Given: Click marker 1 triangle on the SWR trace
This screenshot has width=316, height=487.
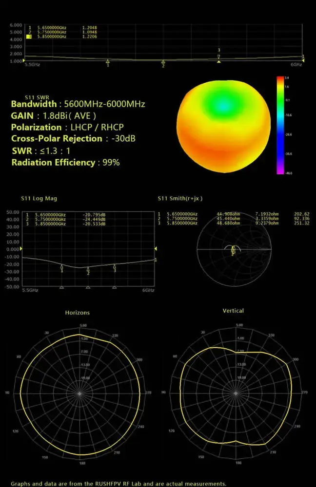Looking at the screenshot, I should (108, 61).
